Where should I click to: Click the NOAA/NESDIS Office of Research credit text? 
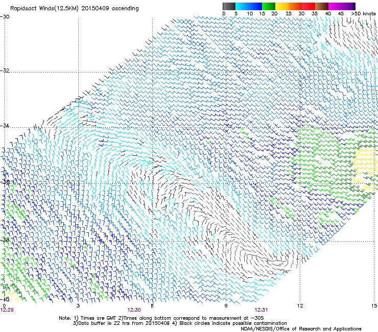pos(301,329)
